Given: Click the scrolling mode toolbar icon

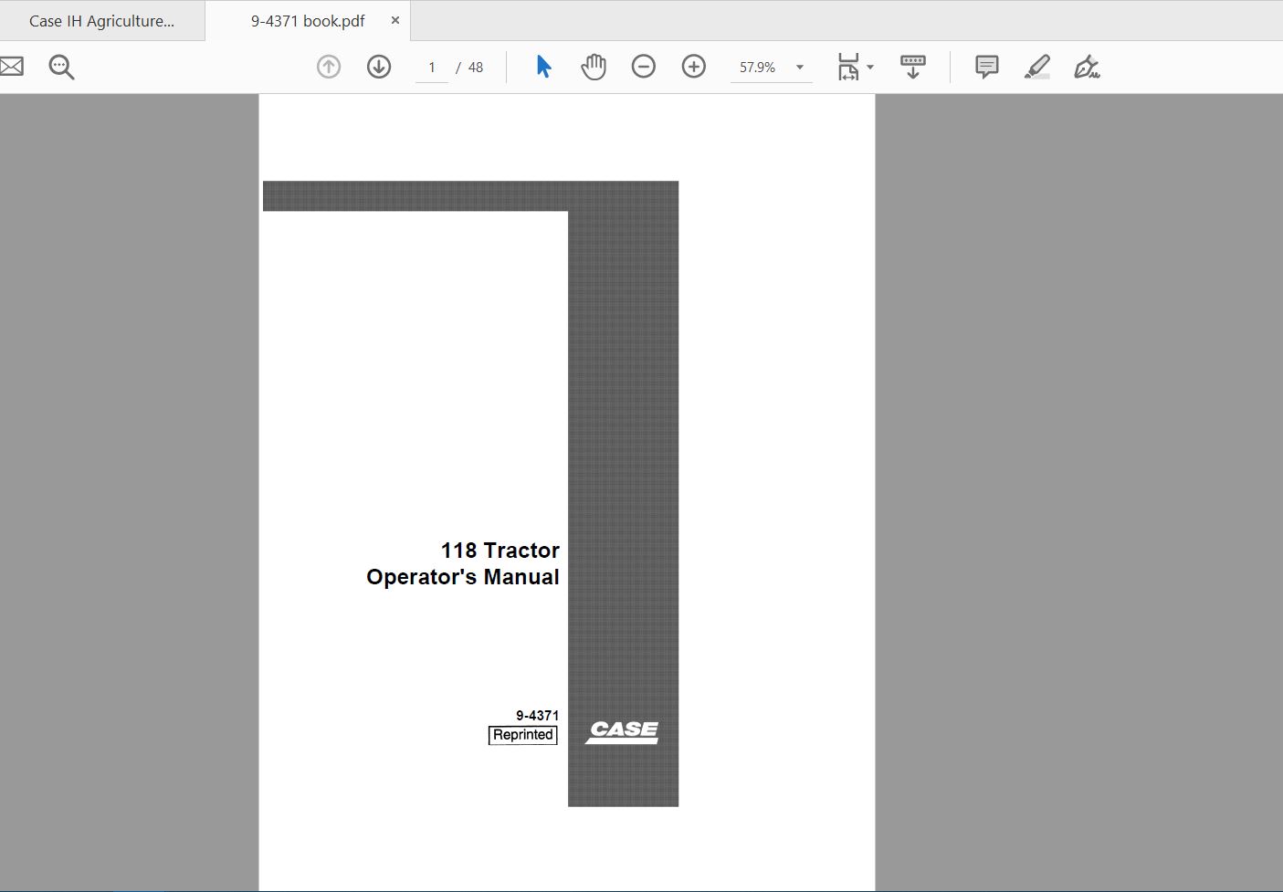Looking at the screenshot, I should (912, 67).
